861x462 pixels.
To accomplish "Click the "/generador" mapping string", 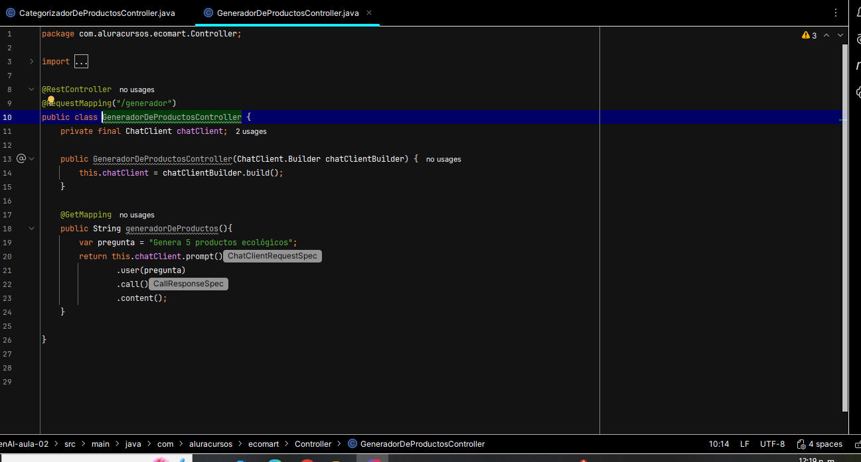I will [144, 103].
